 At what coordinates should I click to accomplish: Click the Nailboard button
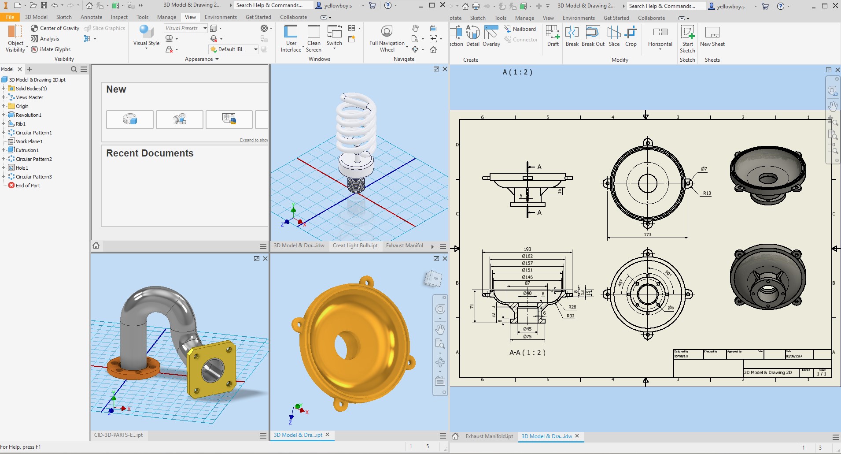tap(520, 29)
